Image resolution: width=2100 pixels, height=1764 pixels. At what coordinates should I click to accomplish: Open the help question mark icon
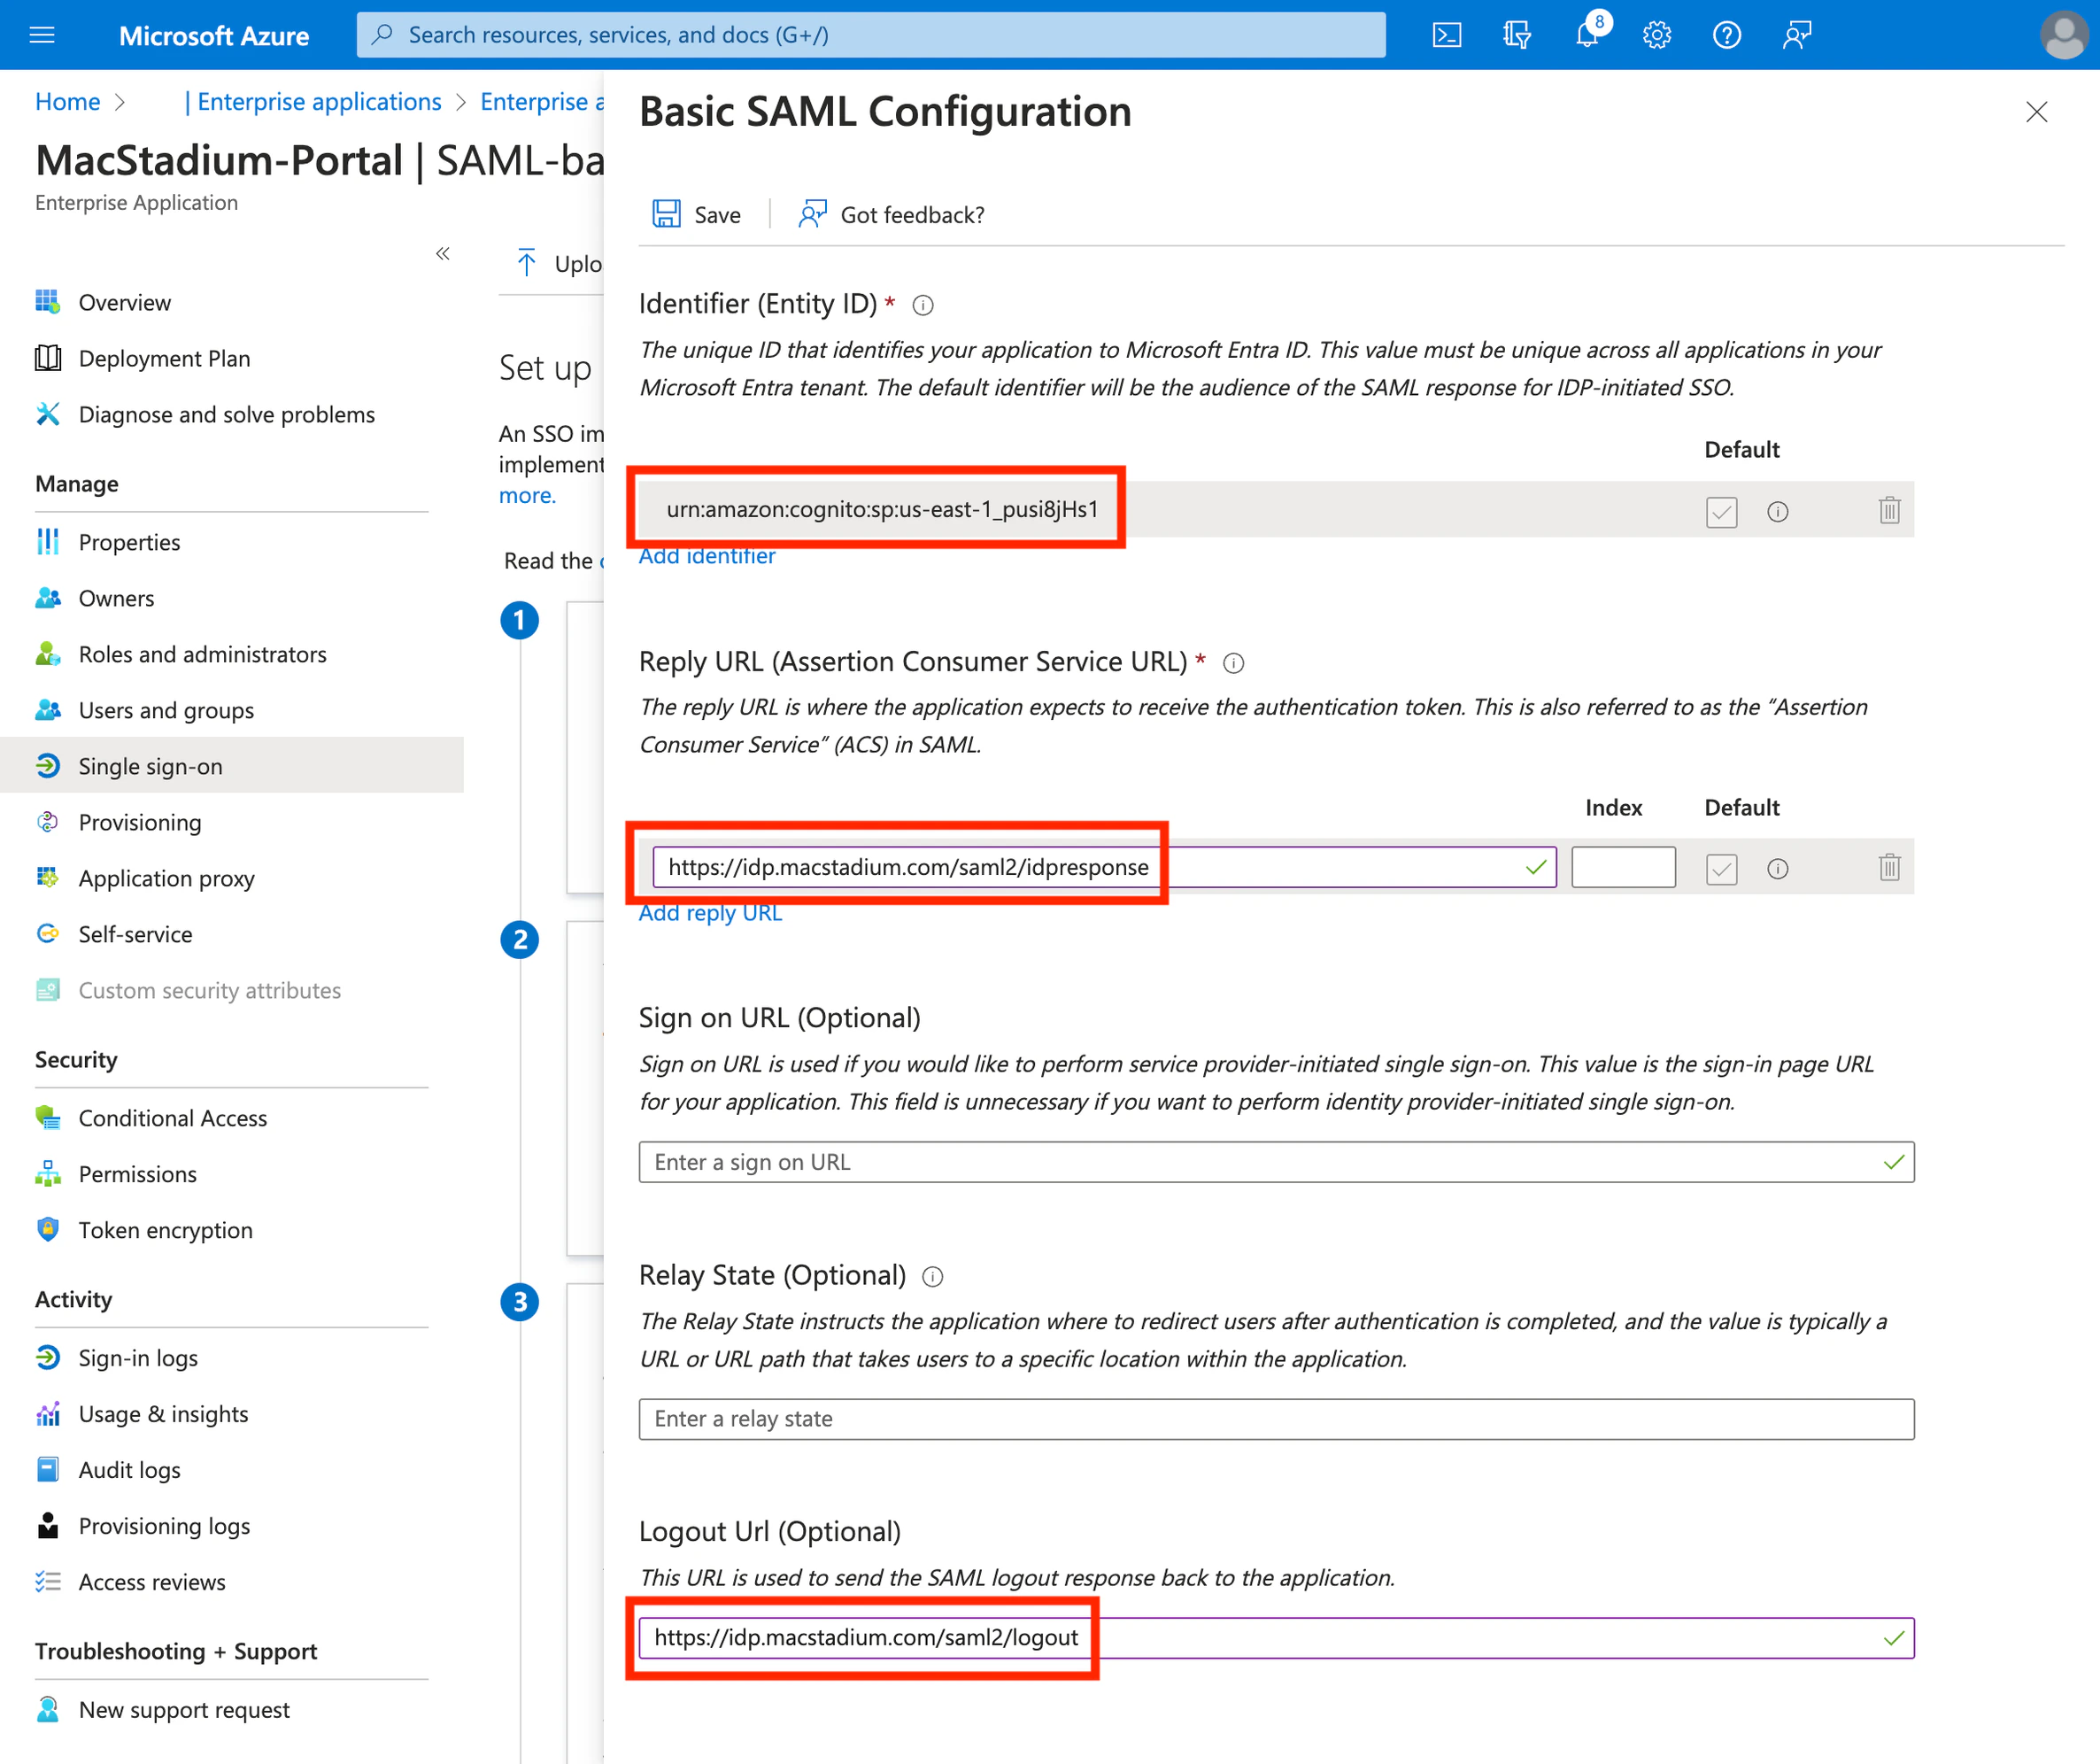click(1727, 35)
